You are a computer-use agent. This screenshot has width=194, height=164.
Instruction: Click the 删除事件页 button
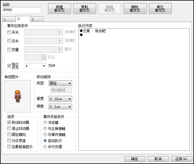point(135,8)
